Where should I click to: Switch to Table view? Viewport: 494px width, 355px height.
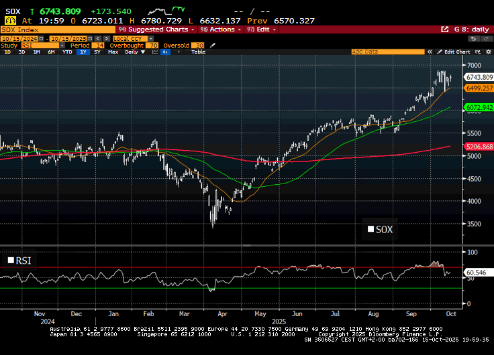click(198, 52)
